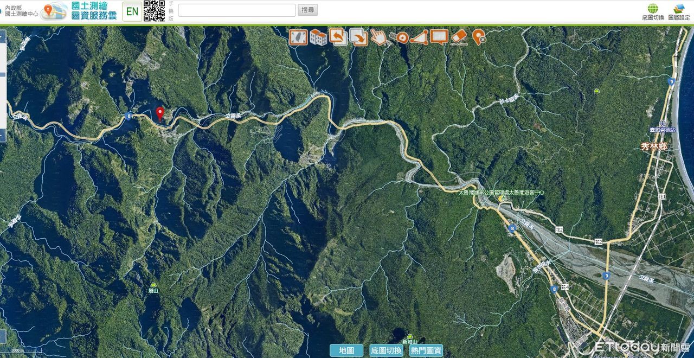This screenshot has height=358, width=694.
Task: Open the QR code mobile version
Action: coord(154,11)
